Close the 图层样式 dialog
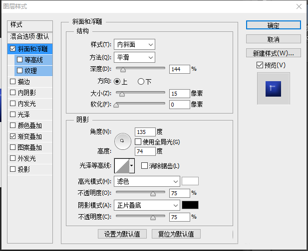This screenshot has width=308, height=251. click(299, 6)
